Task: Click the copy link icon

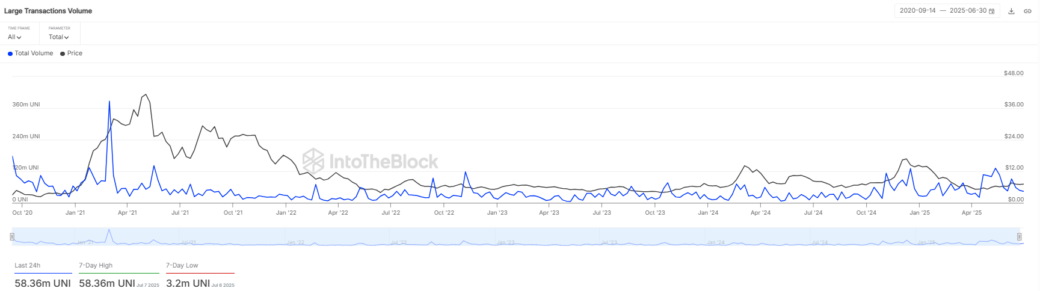Action: [x=1027, y=11]
